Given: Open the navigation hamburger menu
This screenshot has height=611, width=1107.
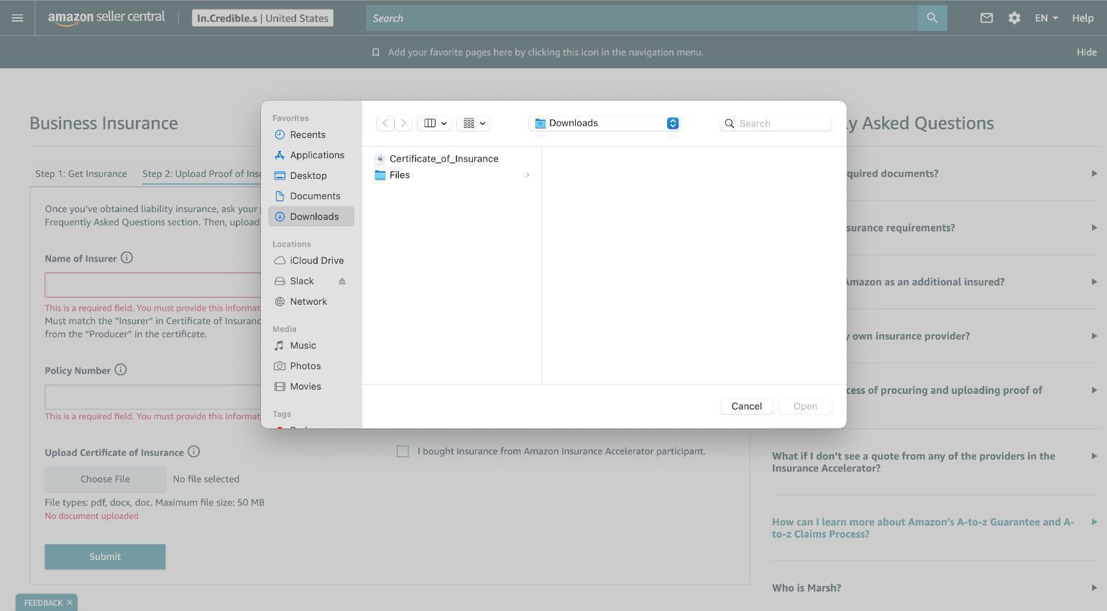Looking at the screenshot, I should pos(17,18).
